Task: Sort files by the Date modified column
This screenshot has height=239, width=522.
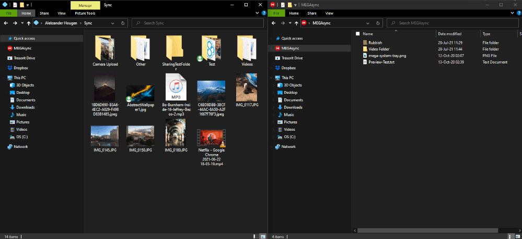Action: click(449, 33)
